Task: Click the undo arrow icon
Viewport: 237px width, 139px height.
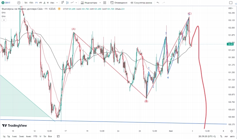Action: (x=158, y=3)
